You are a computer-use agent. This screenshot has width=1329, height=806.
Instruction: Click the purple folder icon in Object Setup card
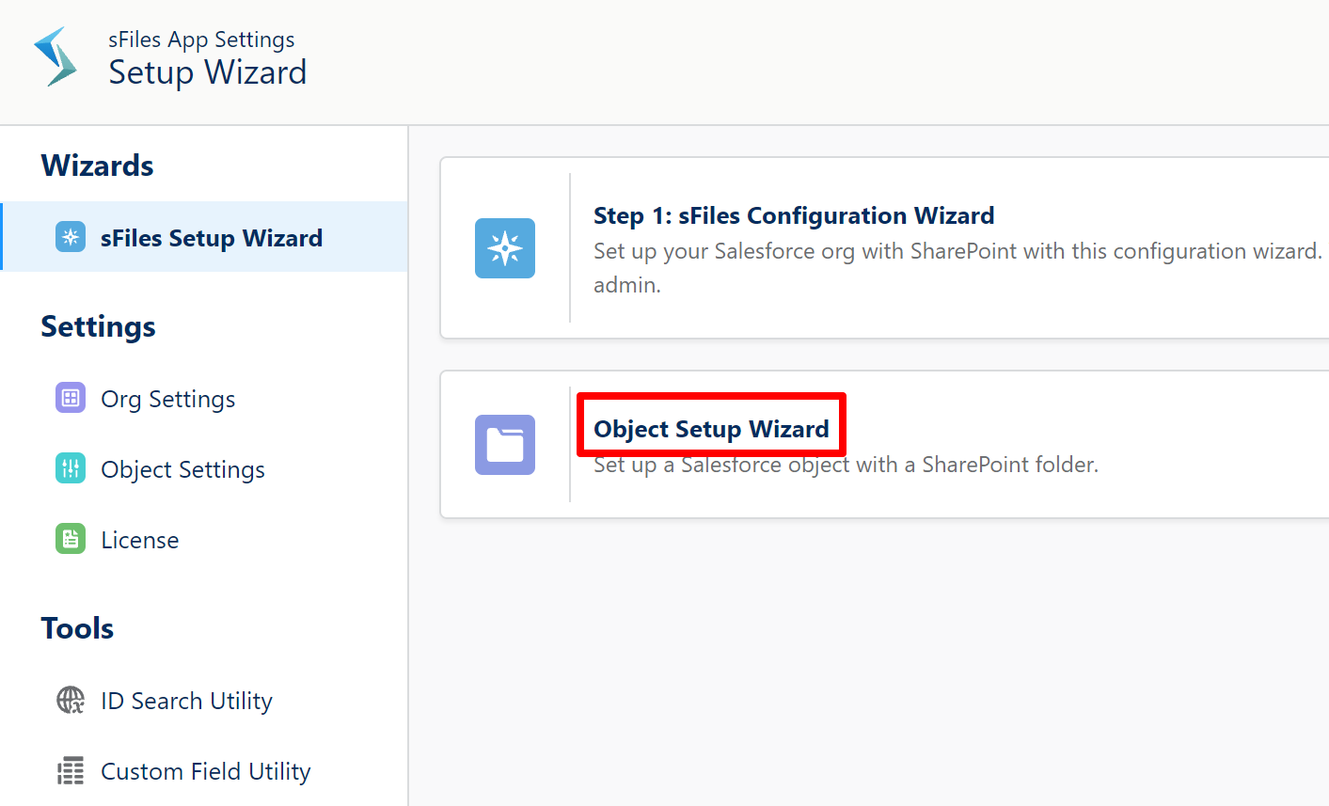click(505, 445)
